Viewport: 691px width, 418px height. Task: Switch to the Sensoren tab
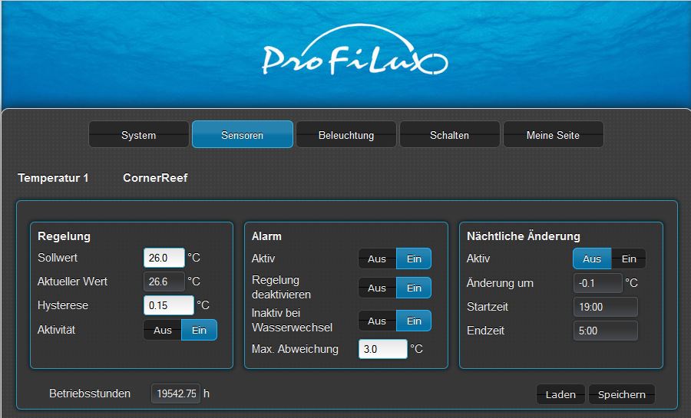pyautogui.click(x=242, y=135)
